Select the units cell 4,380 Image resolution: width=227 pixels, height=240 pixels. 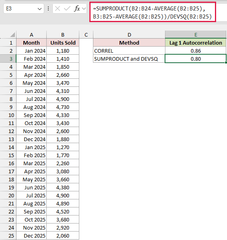[x=63, y=187]
